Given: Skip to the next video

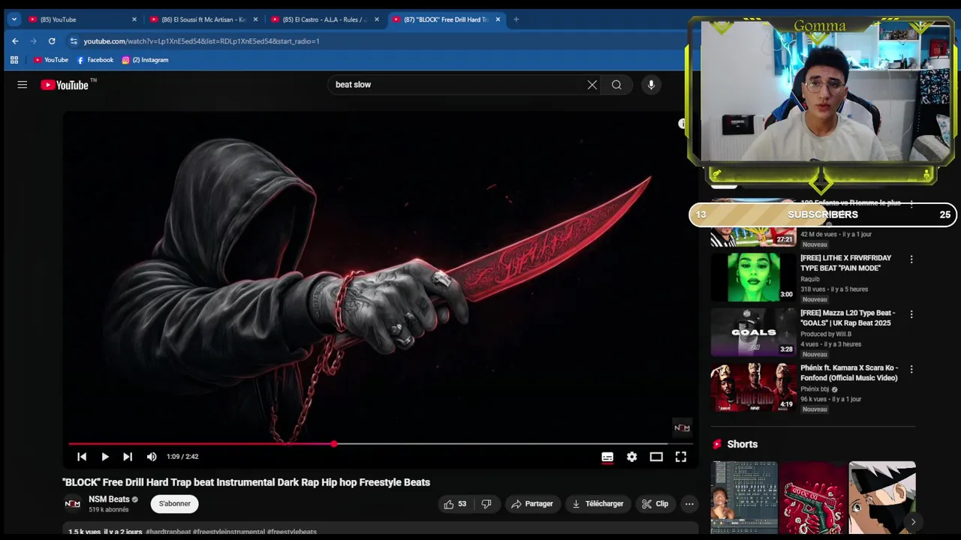Looking at the screenshot, I should point(128,457).
